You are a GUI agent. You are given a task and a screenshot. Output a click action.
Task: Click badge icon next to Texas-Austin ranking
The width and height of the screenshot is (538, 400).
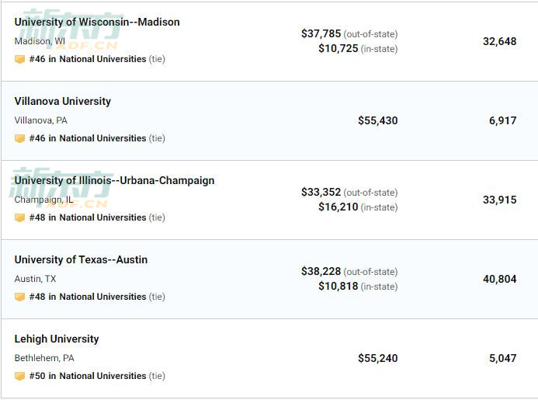[x=19, y=297]
